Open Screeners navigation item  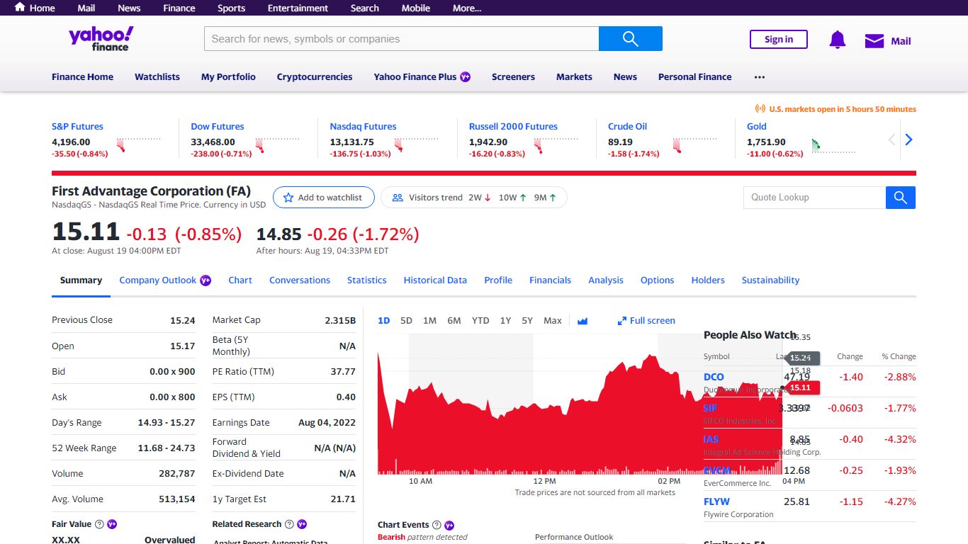(513, 76)
